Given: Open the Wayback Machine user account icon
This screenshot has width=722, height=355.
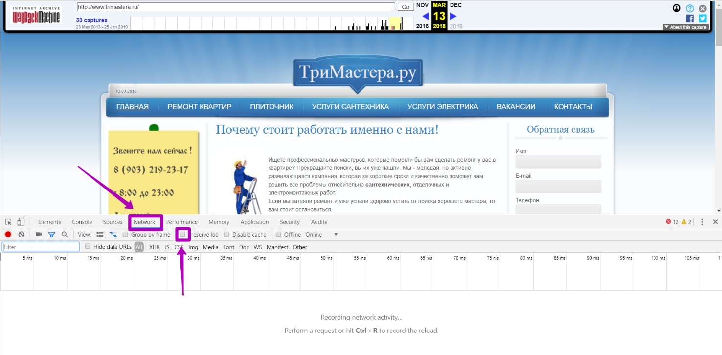Looking at the screenshot, I should (x=677, y=8).
